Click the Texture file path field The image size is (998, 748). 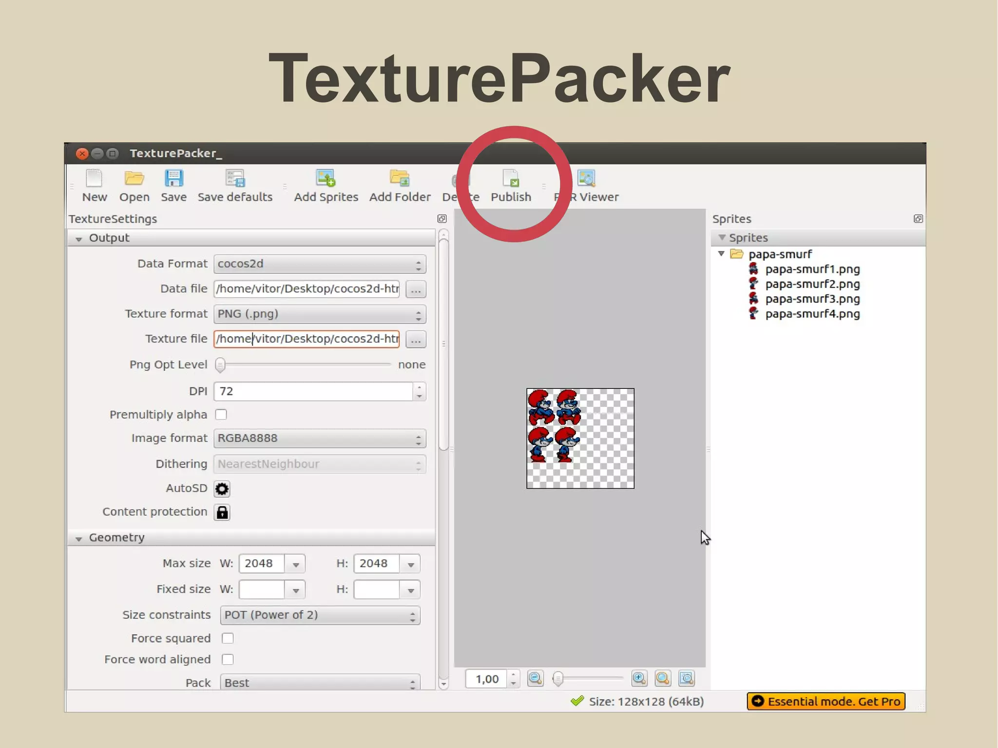coord(307,339)
